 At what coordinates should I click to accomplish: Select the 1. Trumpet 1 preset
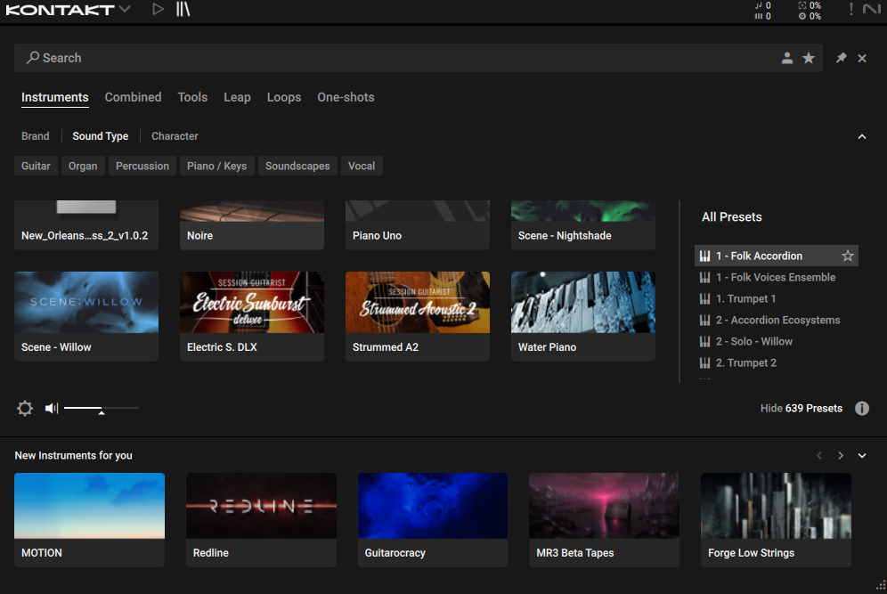[777, 298]
